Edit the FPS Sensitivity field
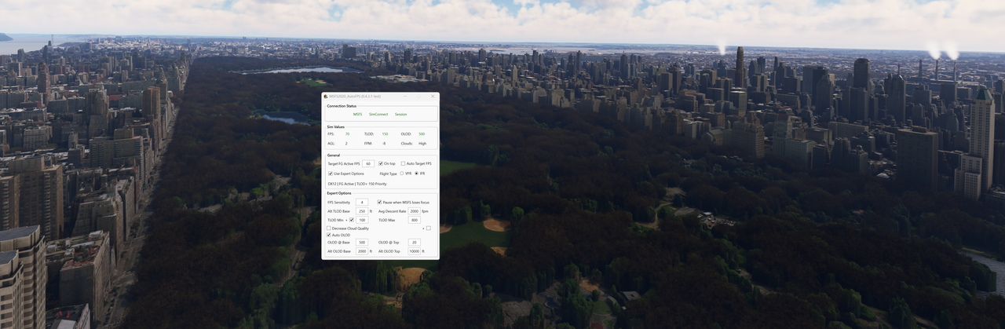The image size is (1005, 329). pyautogui.click(x=362, y=202)
